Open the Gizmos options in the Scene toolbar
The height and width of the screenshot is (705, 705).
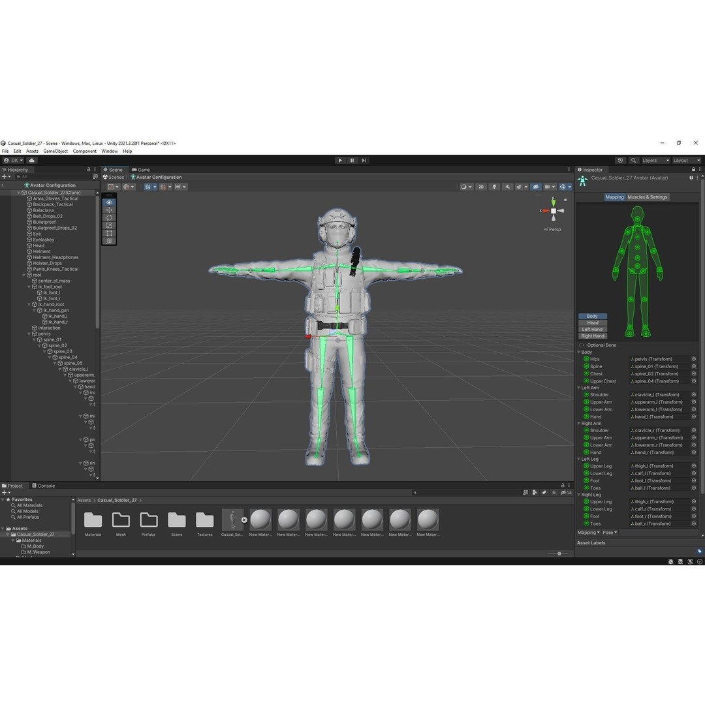pyautogui.click(x=571, y=187)
